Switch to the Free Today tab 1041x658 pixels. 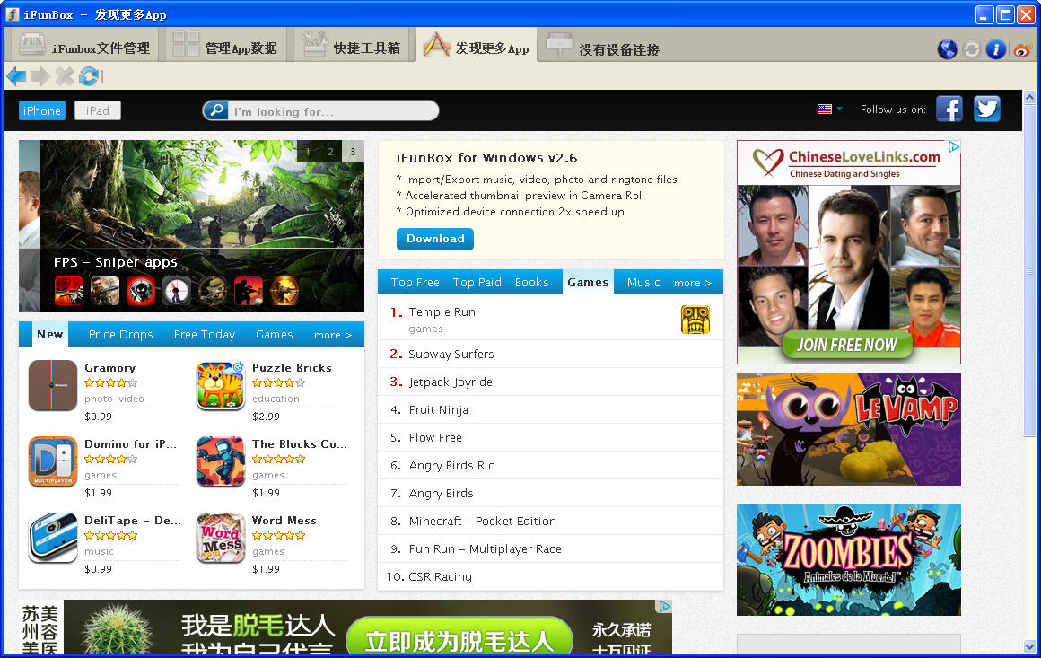pos(205,335)
